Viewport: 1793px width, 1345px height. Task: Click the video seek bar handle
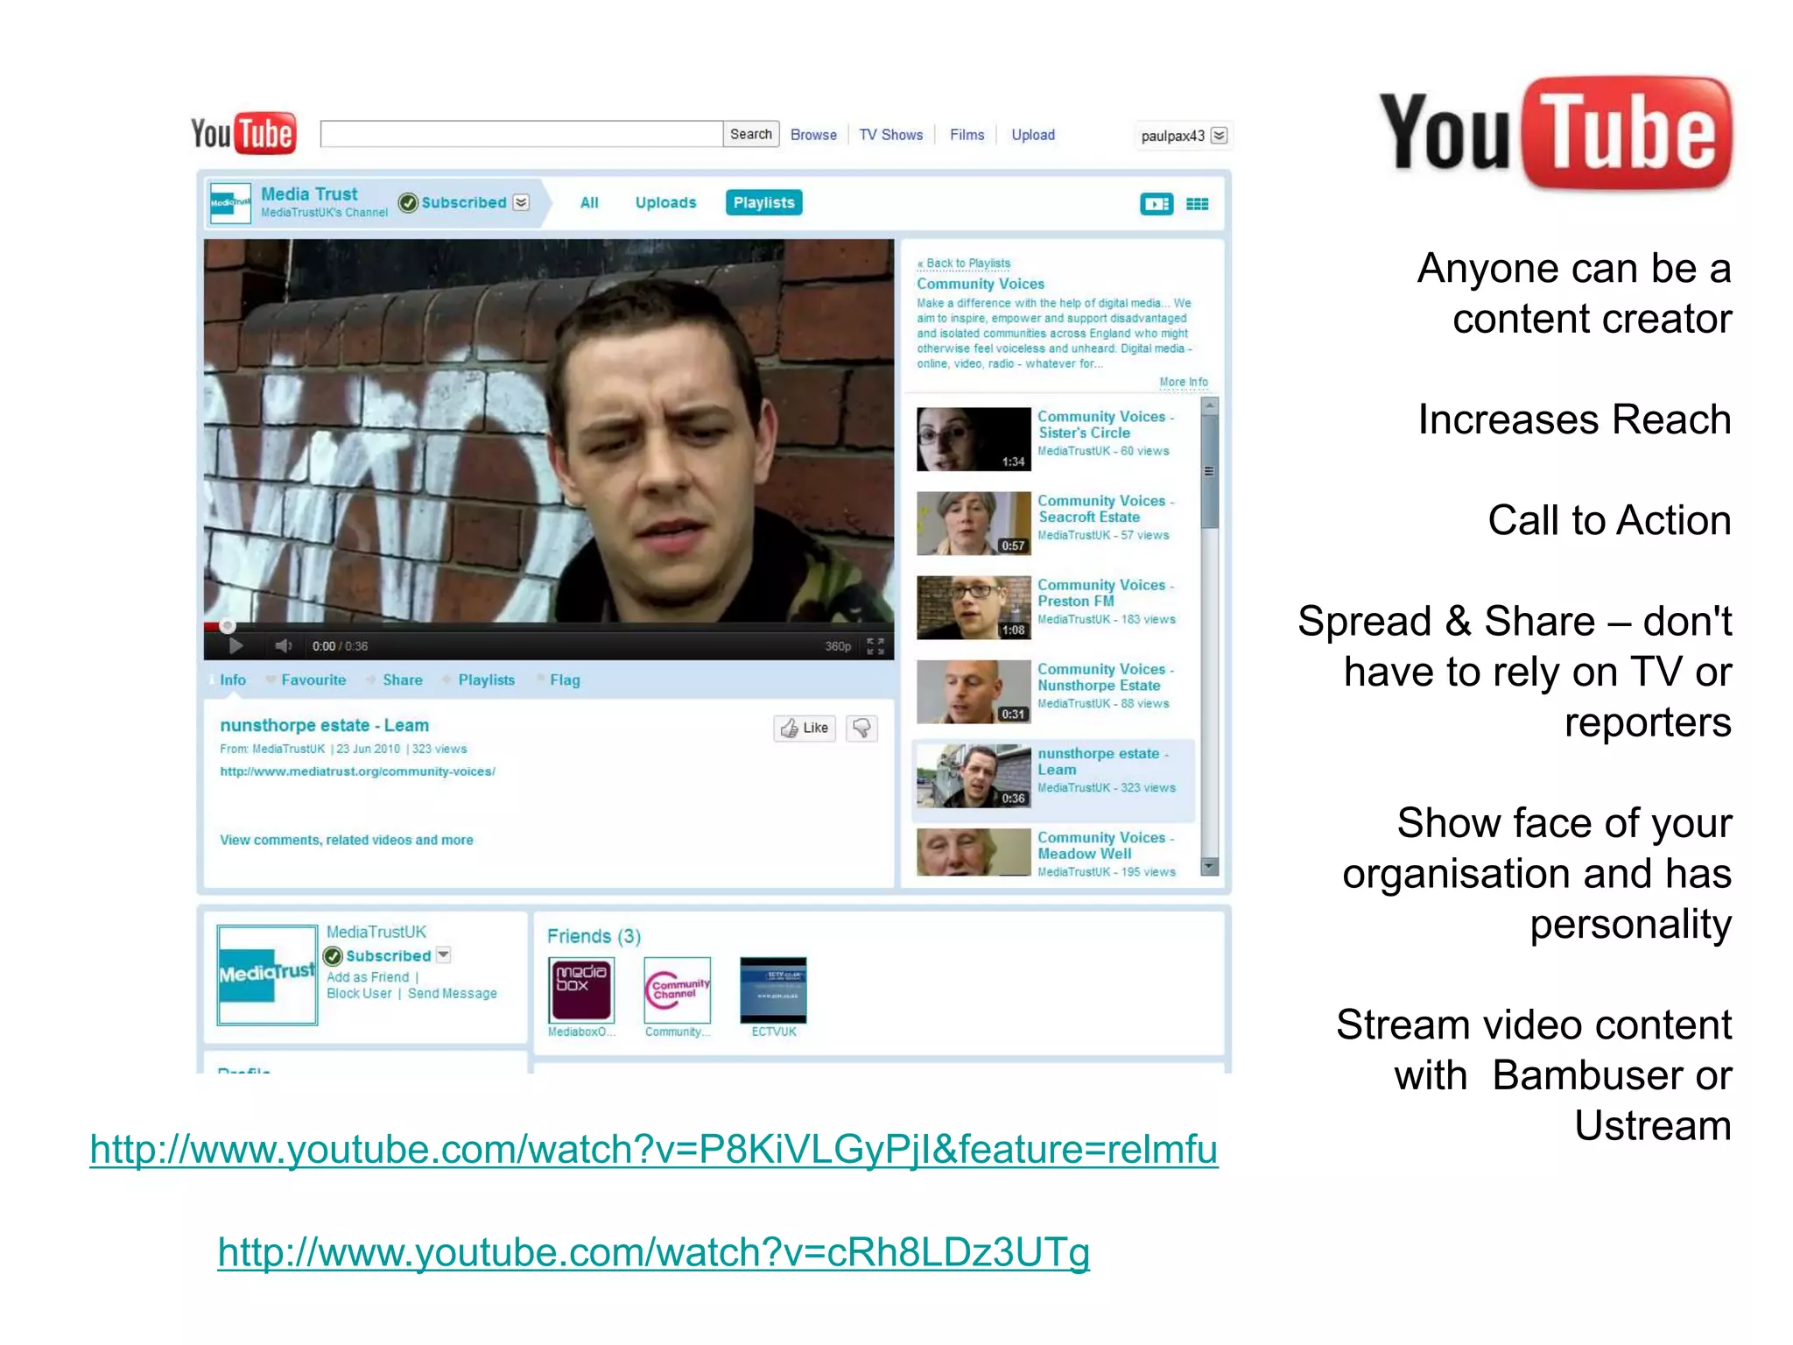click(228, 626)
